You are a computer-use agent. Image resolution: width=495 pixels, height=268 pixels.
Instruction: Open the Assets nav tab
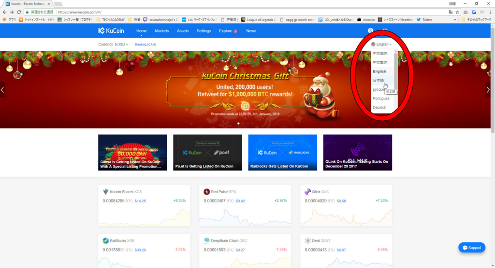pos(183,31)
